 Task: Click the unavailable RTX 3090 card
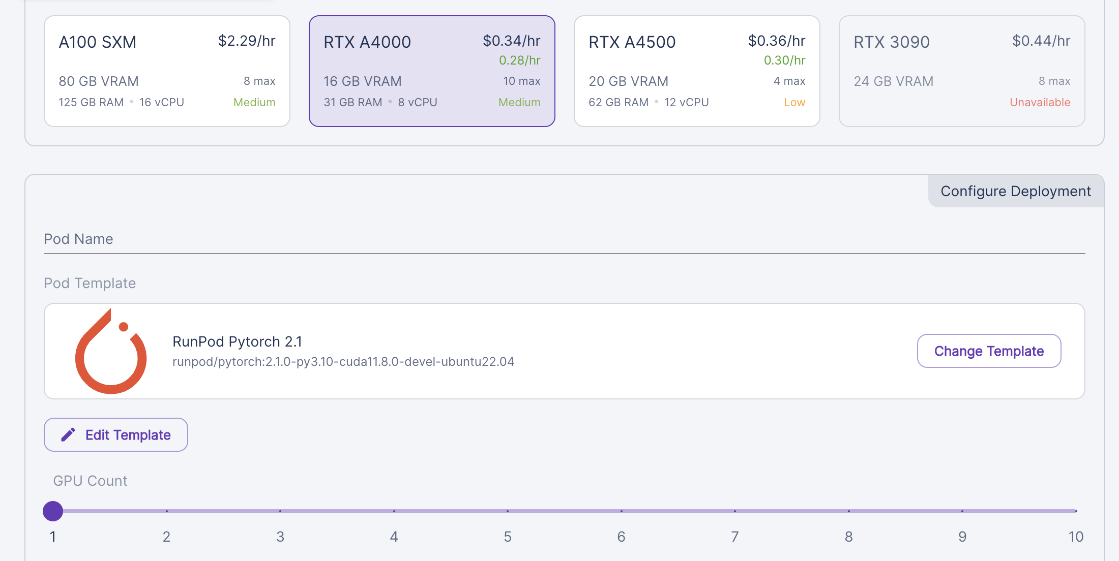point(961,71)
